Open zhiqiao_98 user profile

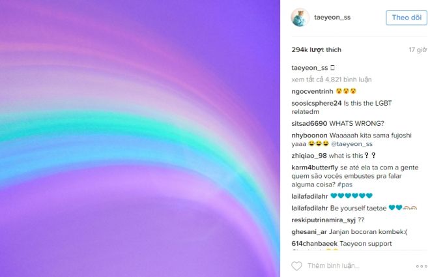[x=309, y=156]
